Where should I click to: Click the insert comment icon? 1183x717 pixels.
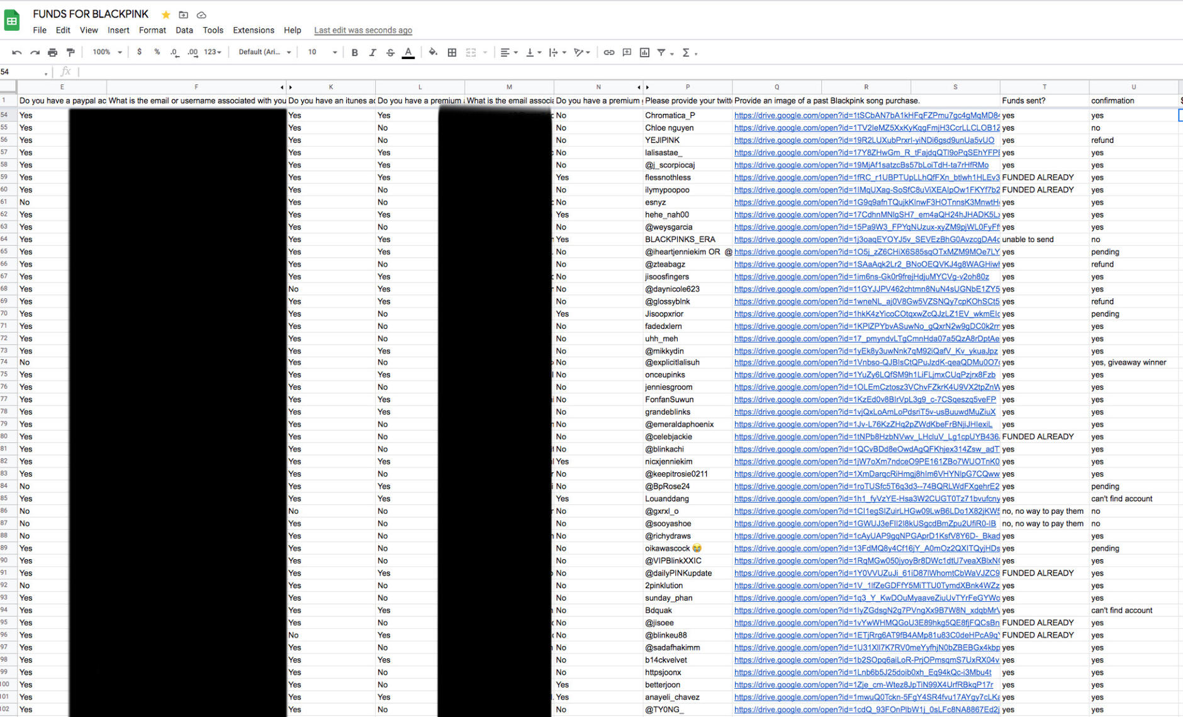(627, 52)
